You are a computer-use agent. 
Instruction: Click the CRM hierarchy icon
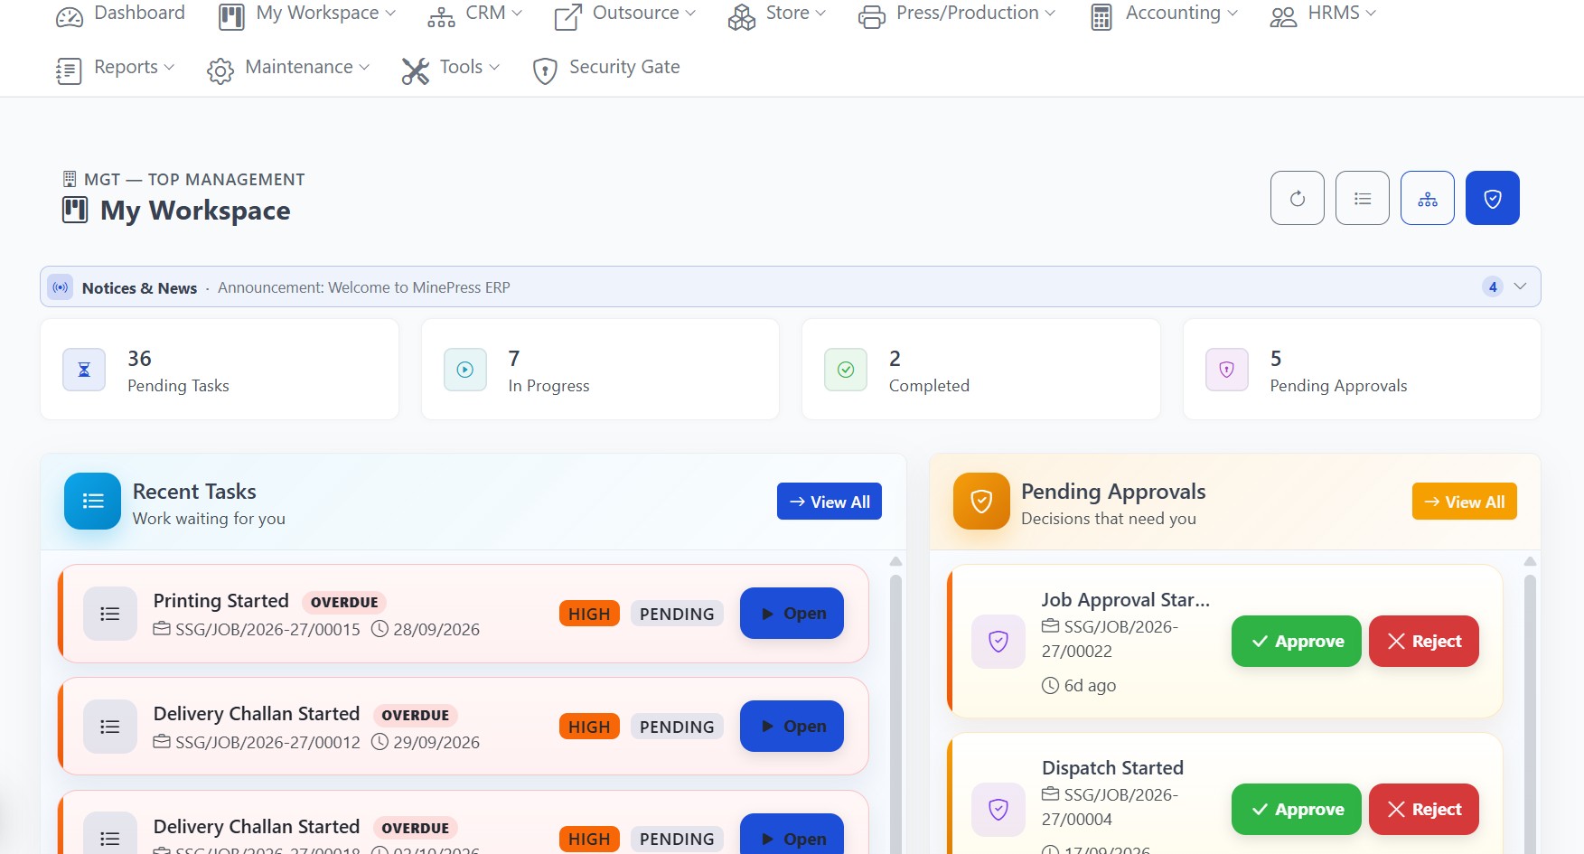[441, 16]
